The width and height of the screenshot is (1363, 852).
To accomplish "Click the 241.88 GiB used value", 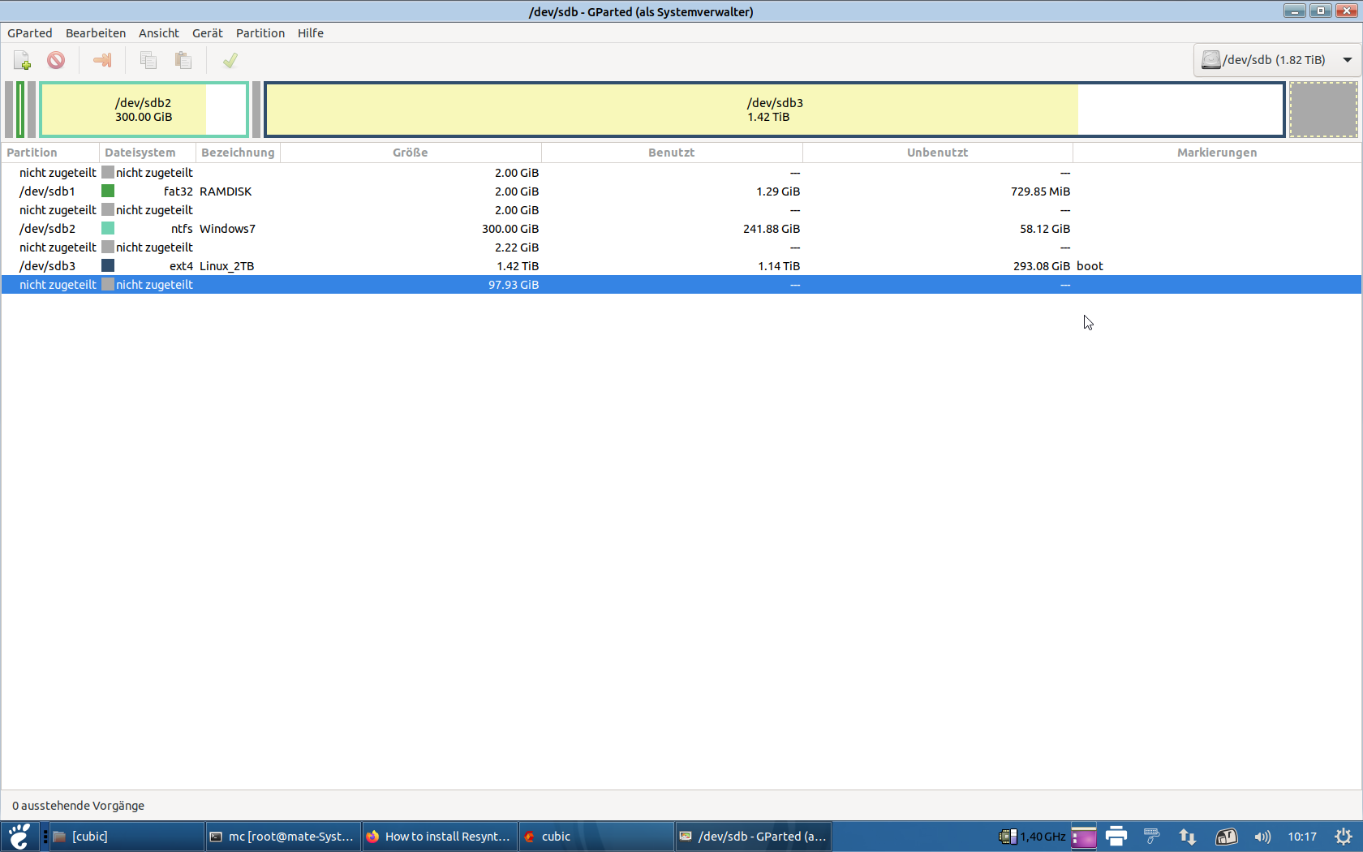I will (772, 229).
